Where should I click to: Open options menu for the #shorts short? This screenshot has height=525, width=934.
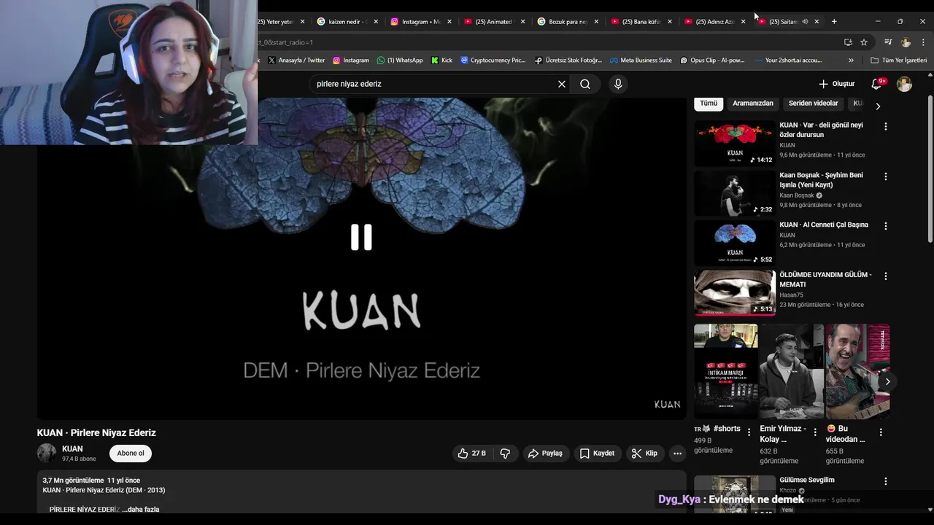point(749,432)
